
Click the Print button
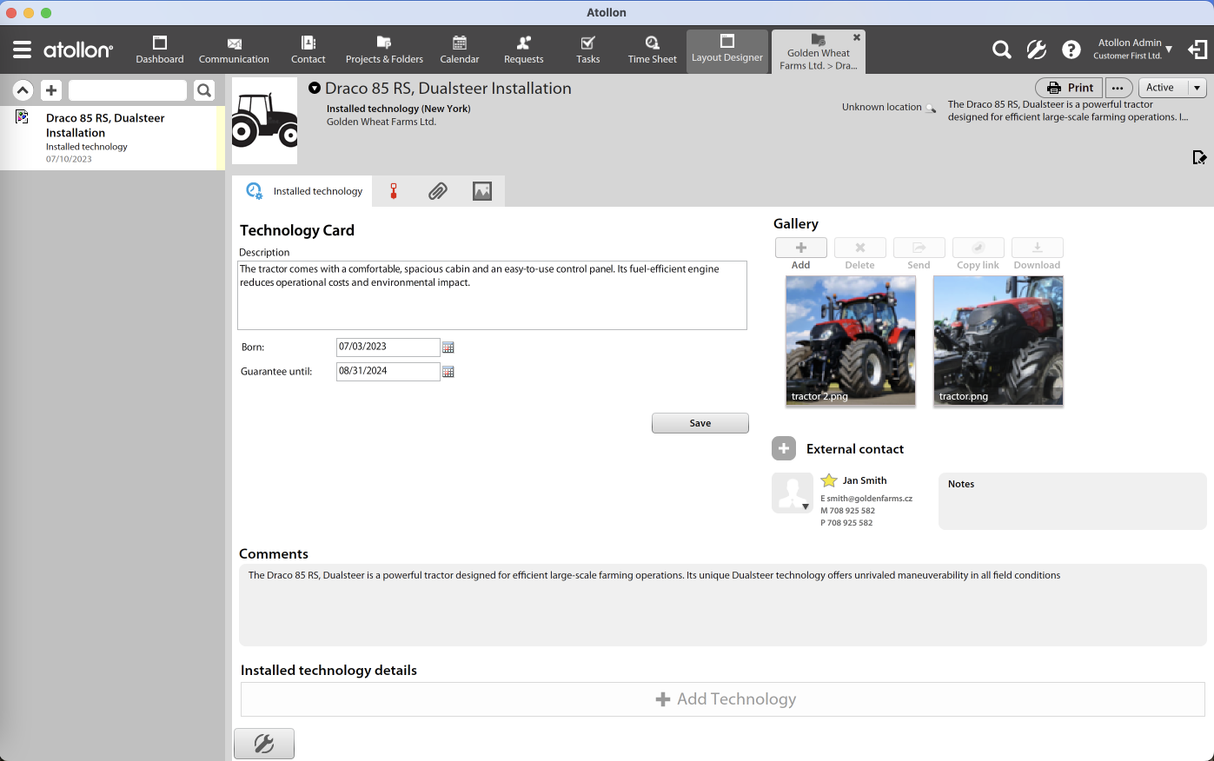pos(1069,88)
